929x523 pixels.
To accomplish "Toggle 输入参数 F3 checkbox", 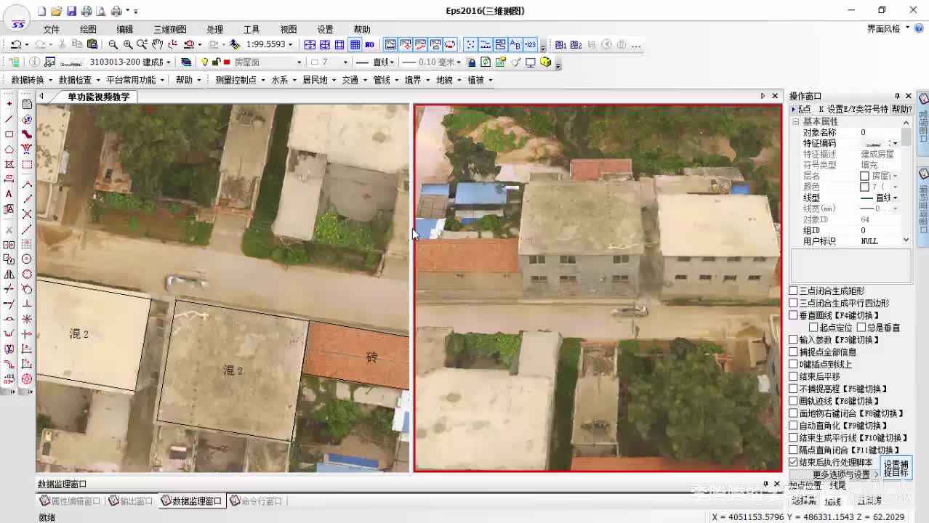I will tap(794, 339).
